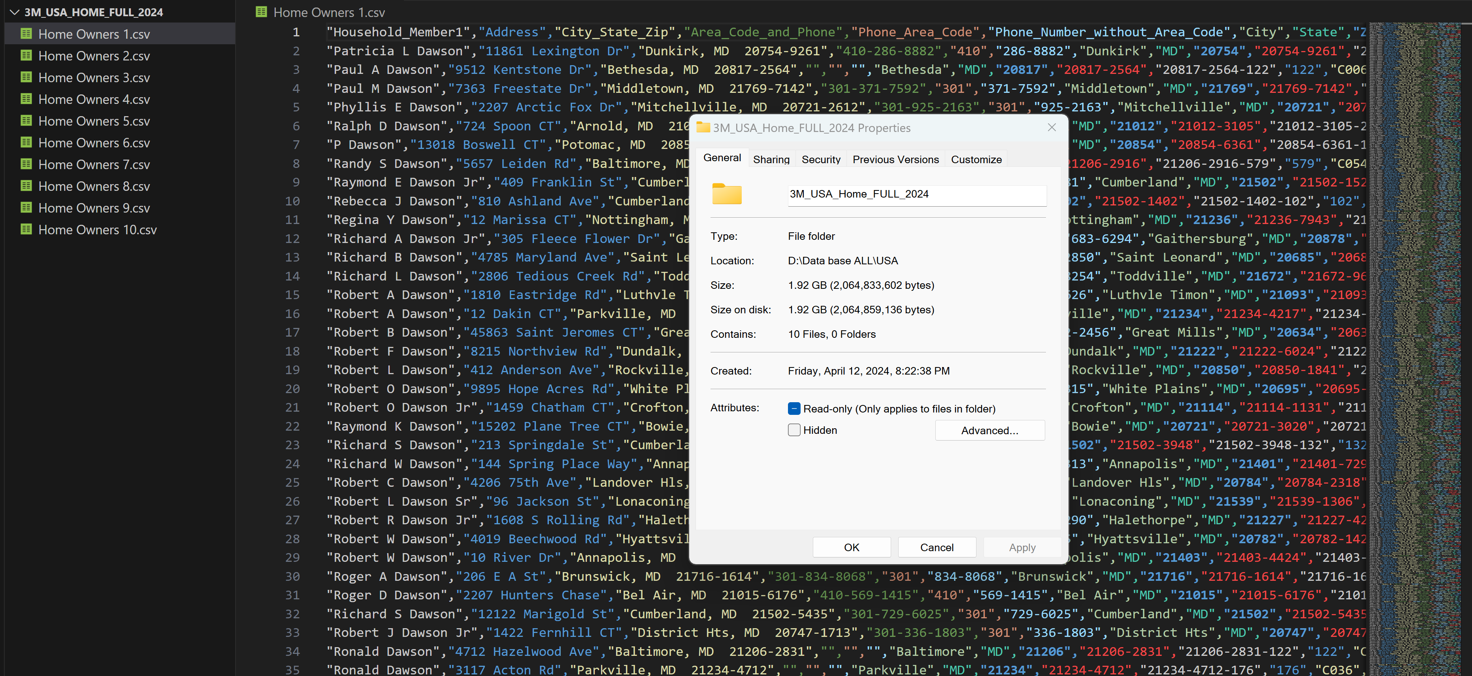Viewport: 1472px width, 676px height.
Task: Open the Security tab
Action: [821, 160]
